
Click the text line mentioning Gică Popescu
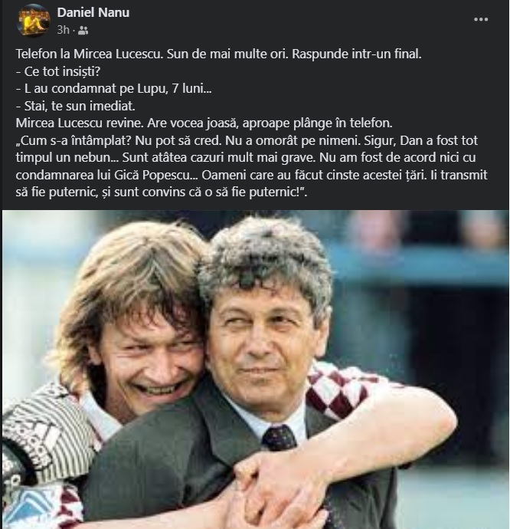point(251,175)
